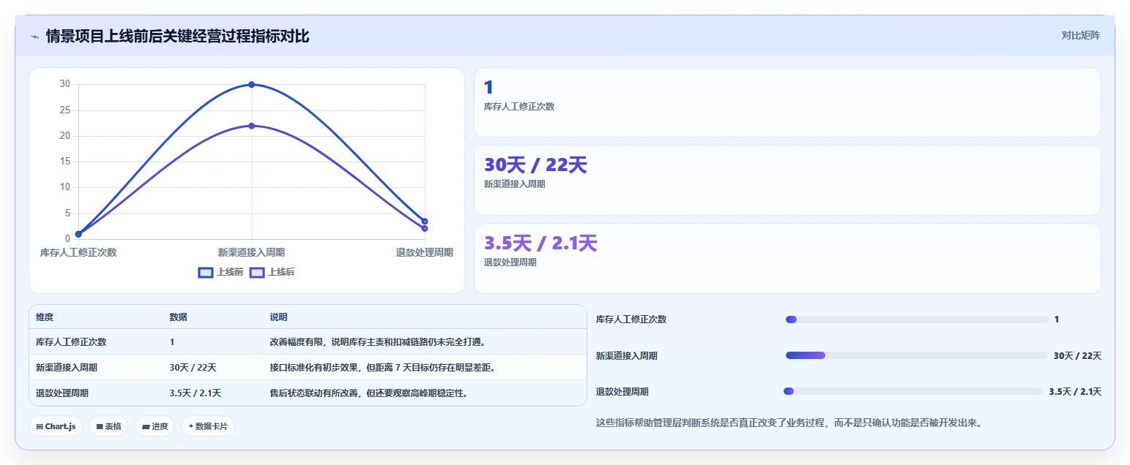This screenshot has height=465, width=1130.
Task: Click the footnote starting 这些指标帮助管理层
Action: coord(789,423)
